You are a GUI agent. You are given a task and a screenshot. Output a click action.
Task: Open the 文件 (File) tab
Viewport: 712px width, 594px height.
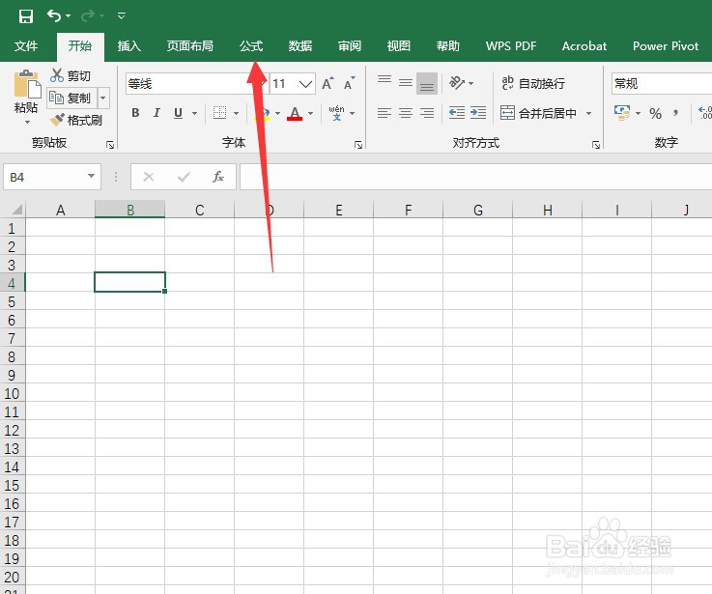[26, 45]
